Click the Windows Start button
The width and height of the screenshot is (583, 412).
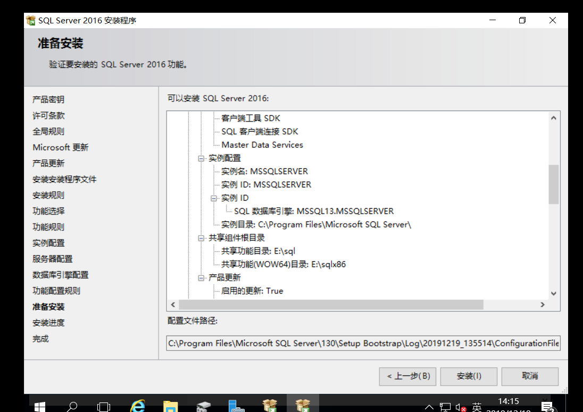39,406
